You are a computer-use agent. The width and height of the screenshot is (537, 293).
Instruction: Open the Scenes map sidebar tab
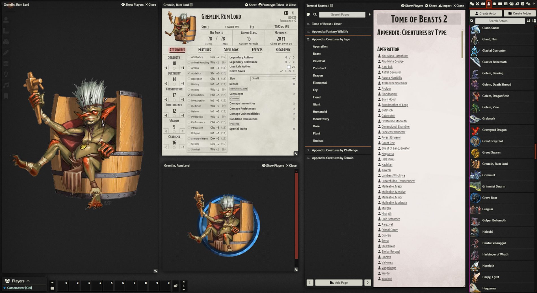(483, 4)
